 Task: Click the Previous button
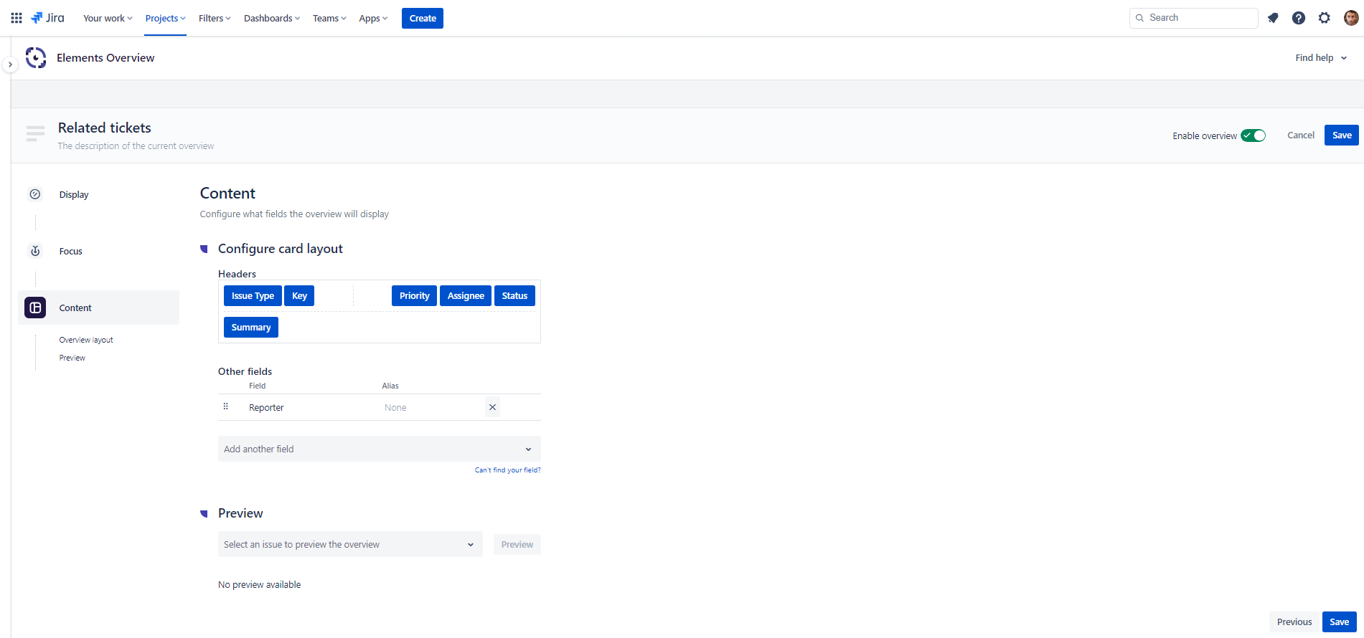point(1294,622)
